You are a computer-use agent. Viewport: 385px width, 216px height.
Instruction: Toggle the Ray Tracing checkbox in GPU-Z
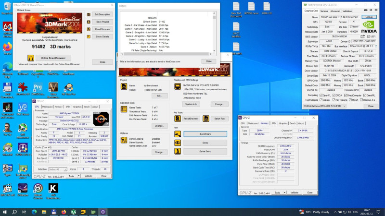point(334,100)
